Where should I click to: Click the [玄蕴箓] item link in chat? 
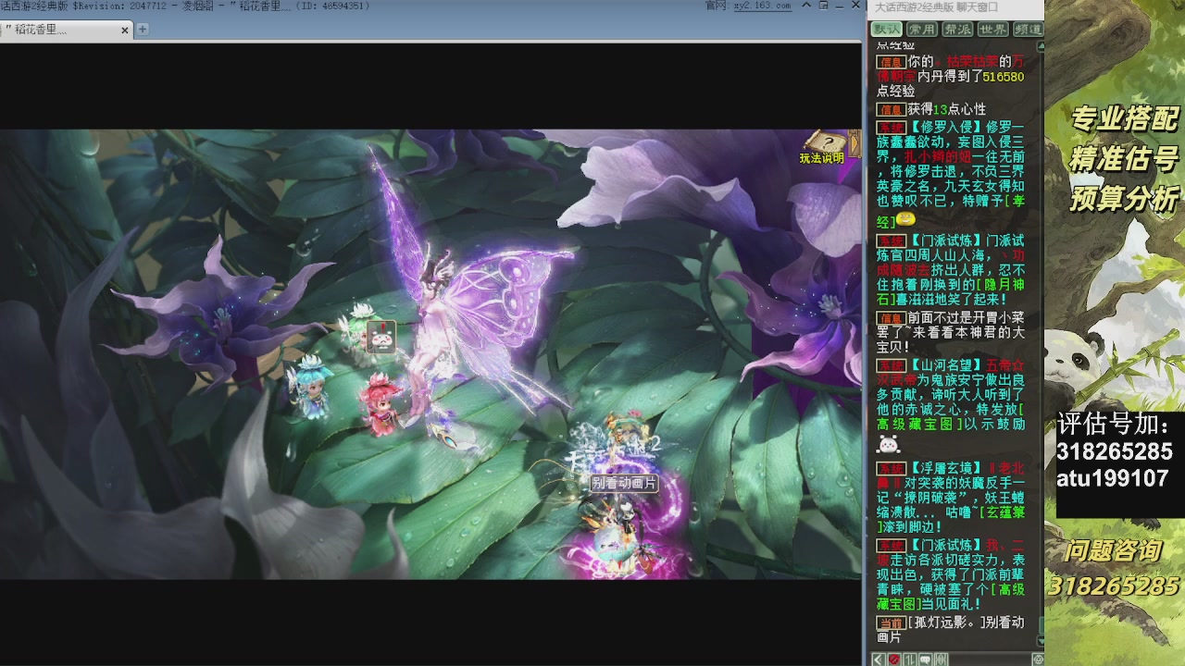coord(951,519)
